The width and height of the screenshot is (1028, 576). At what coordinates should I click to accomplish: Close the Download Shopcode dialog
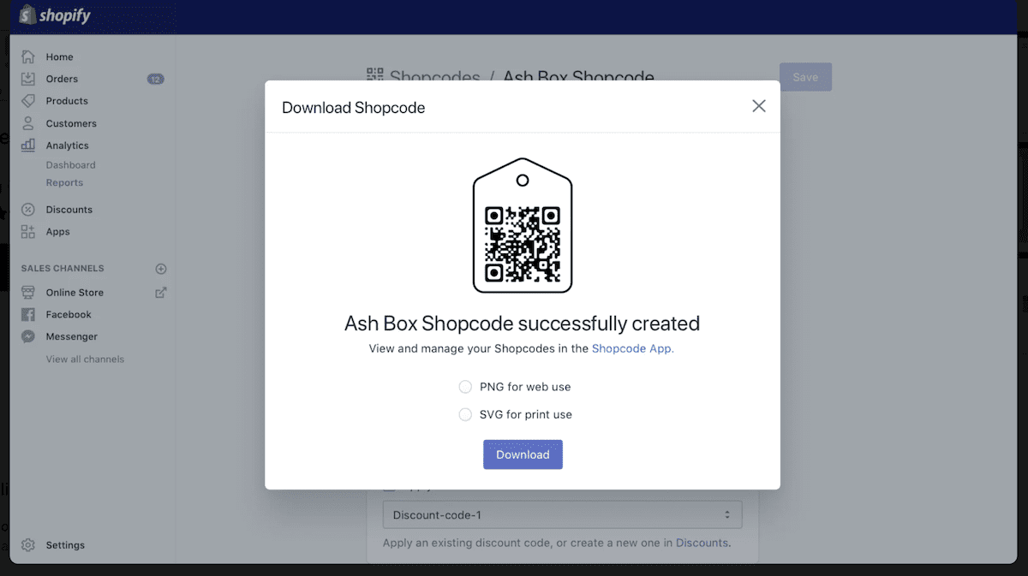click(x=758, y=105)
